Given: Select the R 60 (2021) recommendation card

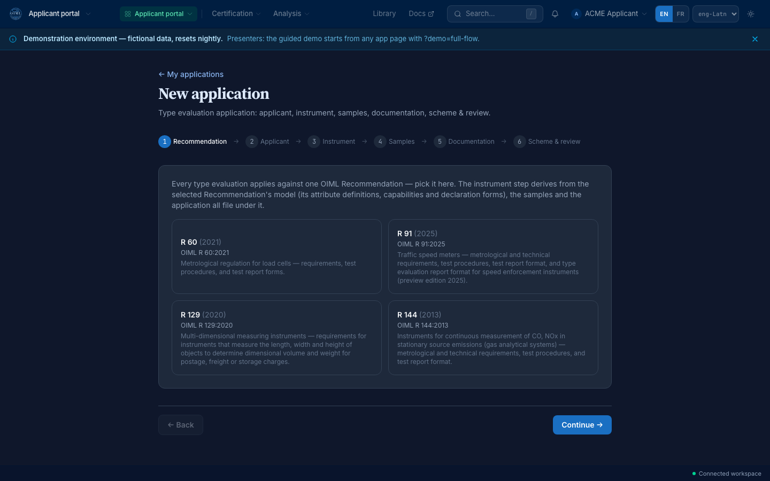Looking at the screenshot, I should click(x=276, y=257).
